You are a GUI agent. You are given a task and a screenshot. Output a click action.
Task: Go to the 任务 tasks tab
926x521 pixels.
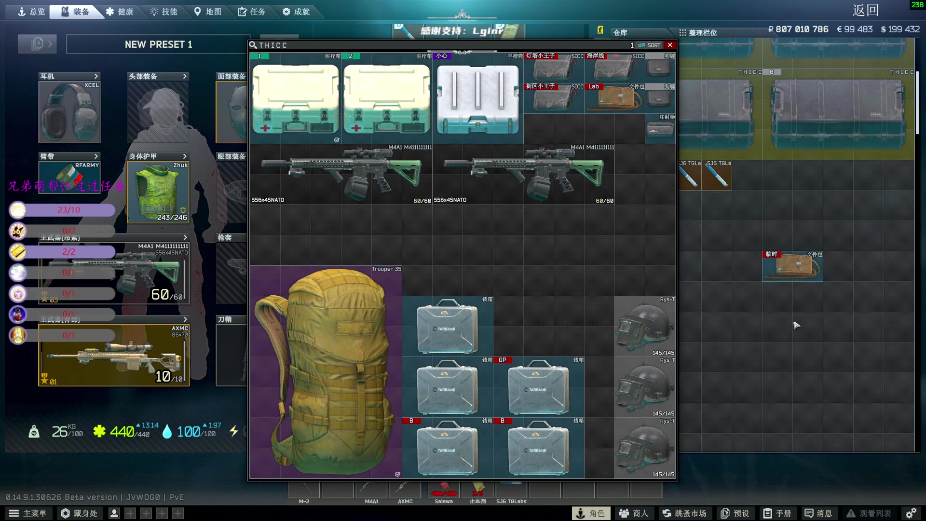[252, 12]
